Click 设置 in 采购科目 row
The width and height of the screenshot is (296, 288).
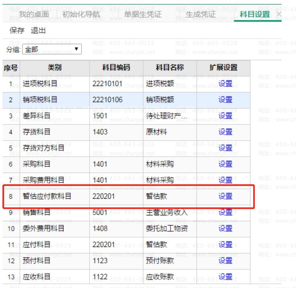point(225,164)
